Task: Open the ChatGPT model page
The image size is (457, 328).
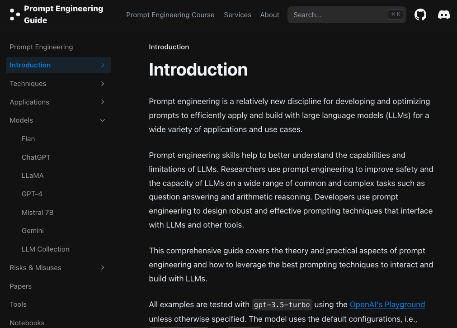Action: pos(36,157)
